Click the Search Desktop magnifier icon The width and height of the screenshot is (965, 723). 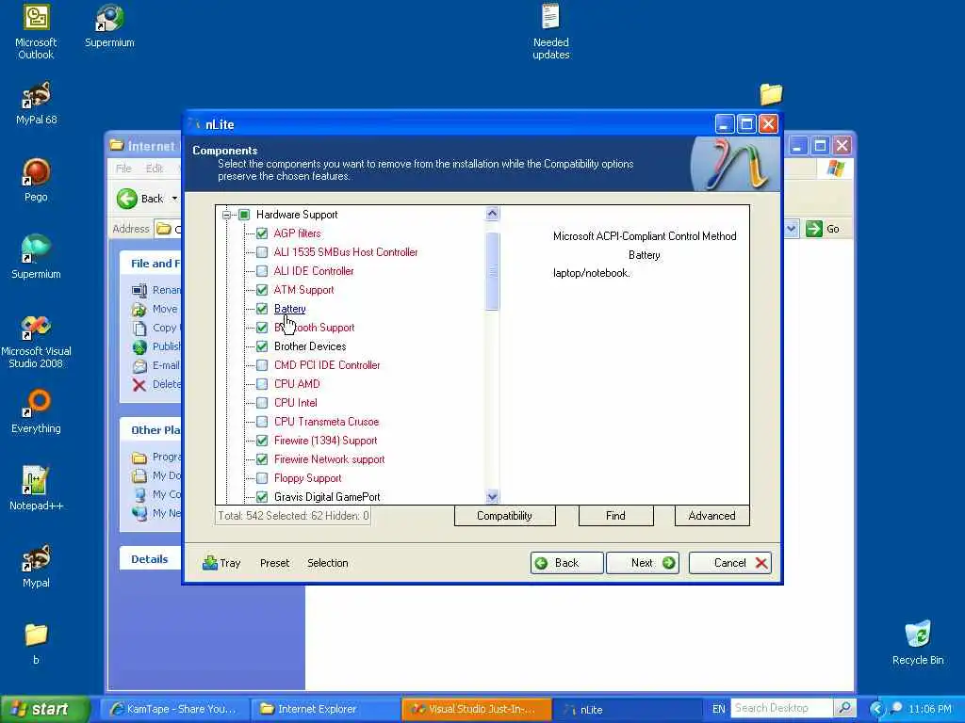tap(844, 708)
